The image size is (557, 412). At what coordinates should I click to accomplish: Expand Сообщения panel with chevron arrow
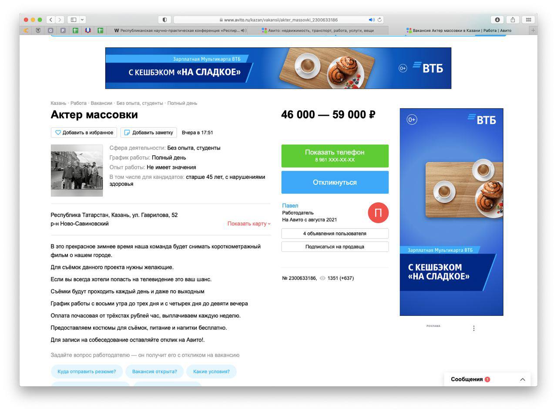point(523,379)
